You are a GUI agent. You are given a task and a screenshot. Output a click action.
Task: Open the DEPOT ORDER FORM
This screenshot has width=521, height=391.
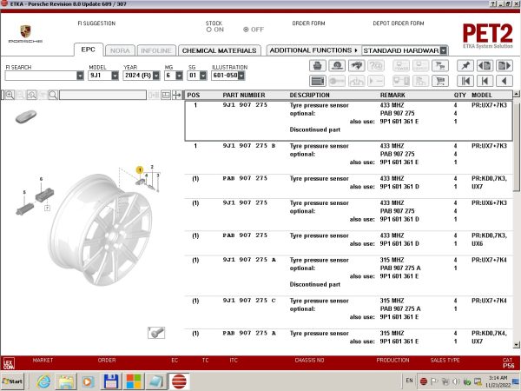click(x=399, y=23)
